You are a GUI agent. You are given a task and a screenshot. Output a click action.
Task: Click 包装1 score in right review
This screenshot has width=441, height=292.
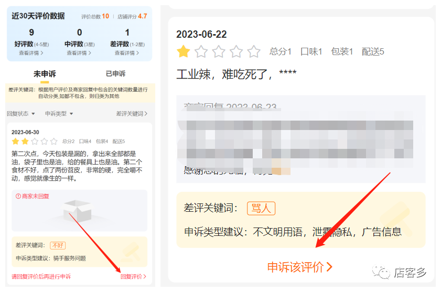[x=342, y=51]
